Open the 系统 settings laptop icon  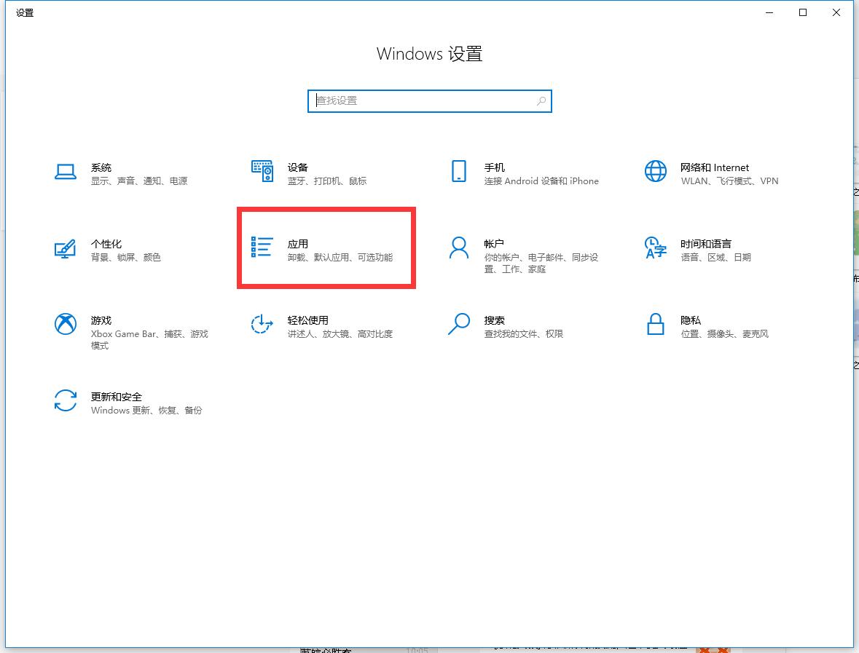pos(65,172)
